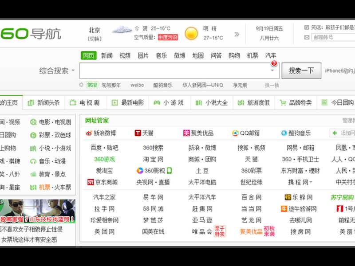
Task: Click the red notification badge on search box
Action: 274,63
